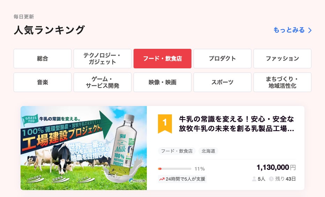Click the number 1 ranking badge
Screen dimensions: 325x197
165,123
